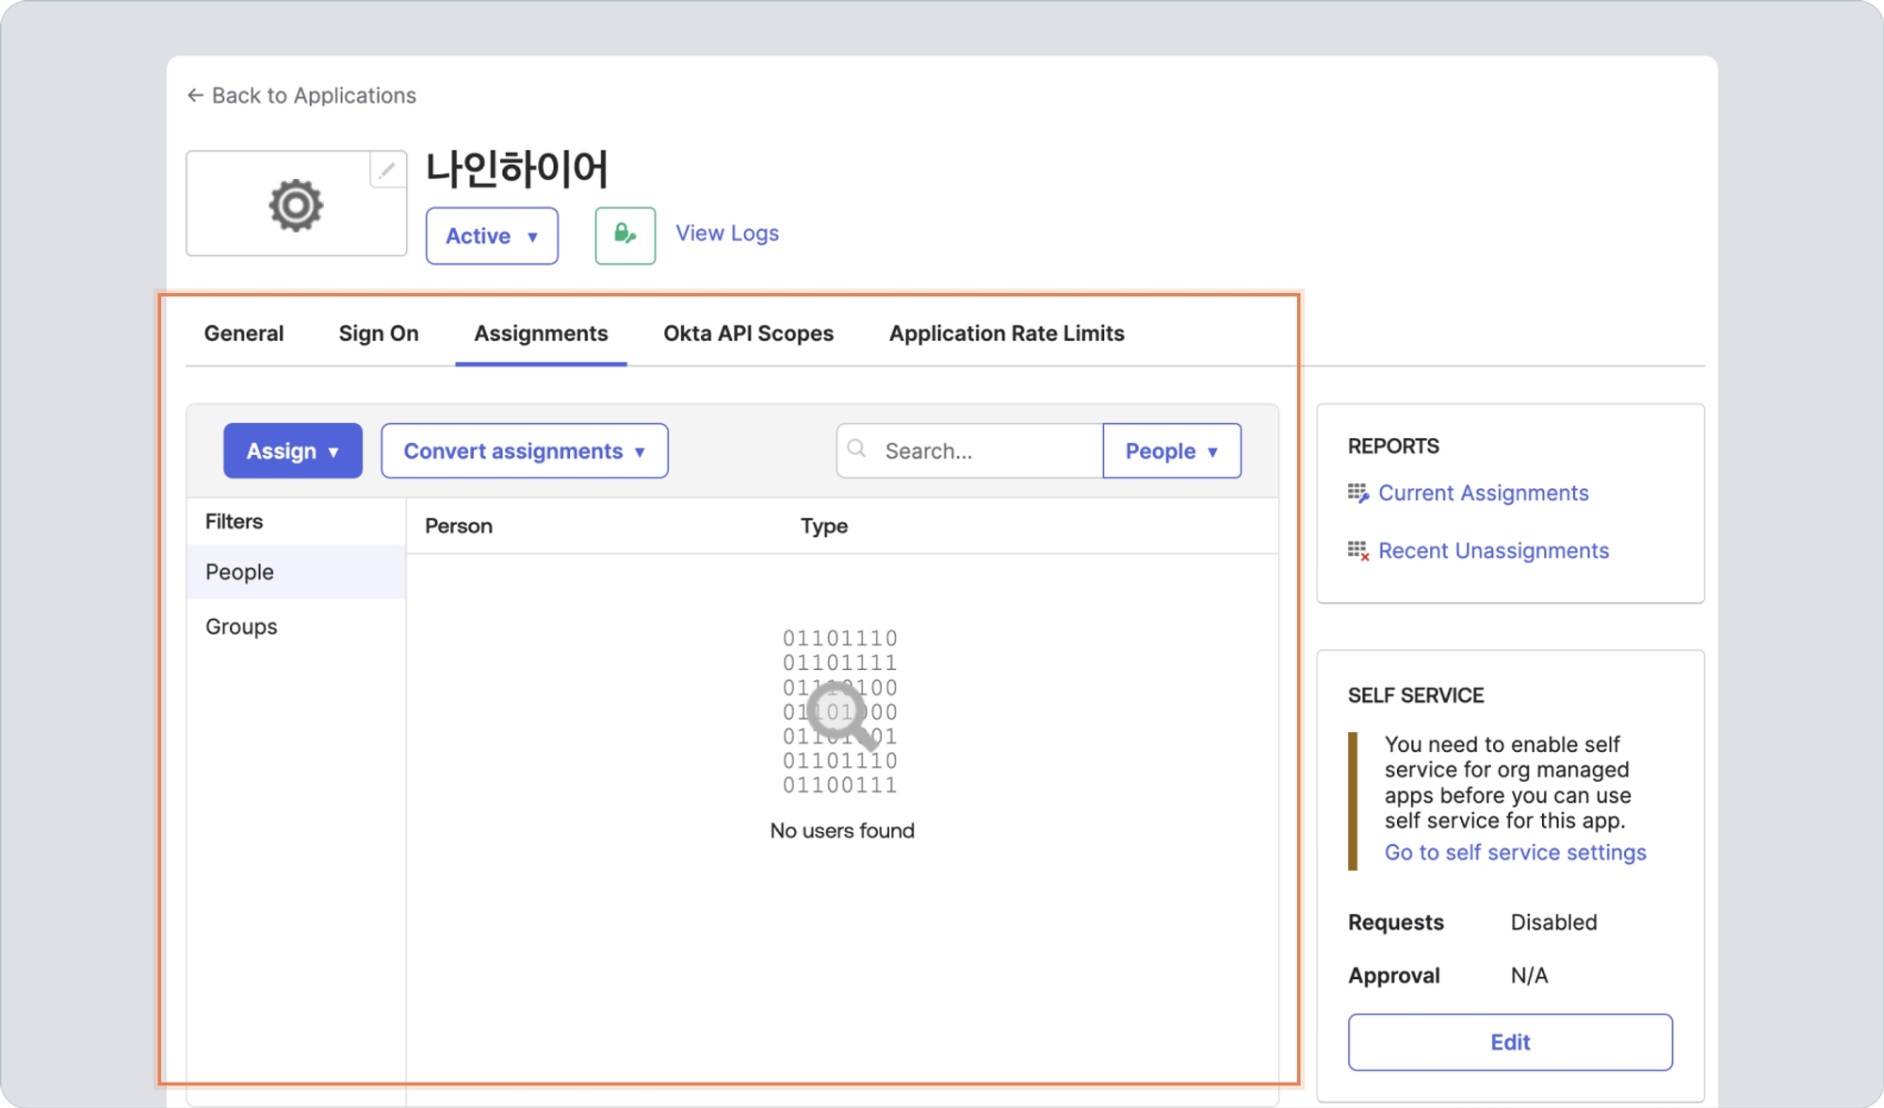This screenshot has width=1884, height=1108.
Task: Open the Application Rate Limits tab
Action: pyautogui.click(x=1006, y=334)
